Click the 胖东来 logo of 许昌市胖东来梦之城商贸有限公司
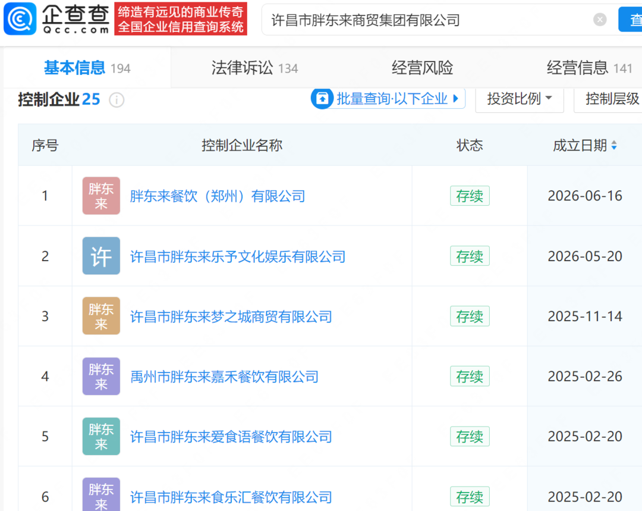 coord(101,316)
